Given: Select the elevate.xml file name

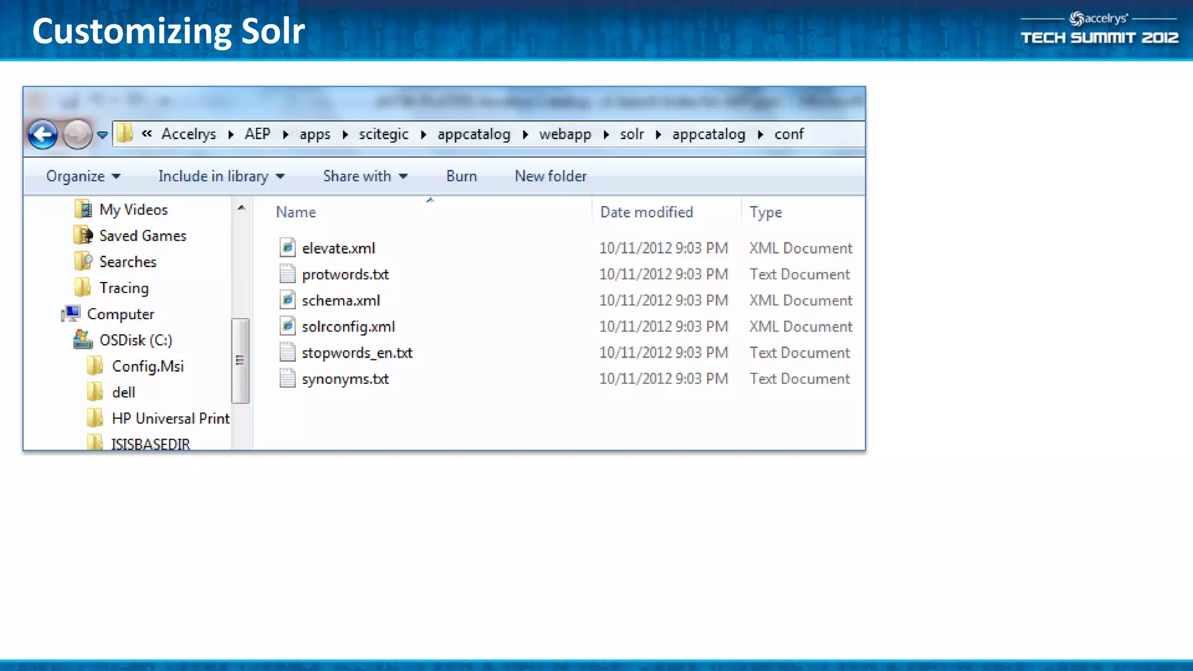Looking at the screenshot, I should click(338, 248).
